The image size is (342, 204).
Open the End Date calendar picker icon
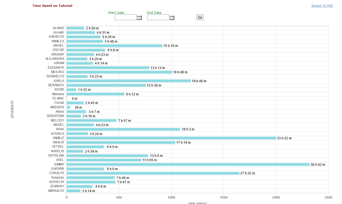tap(172, 18)
